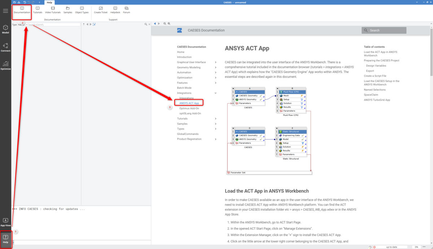Screen dimensions: 433x249
Task: Open the Tutorials ribbon button
Action: click(x=38, y=10)
